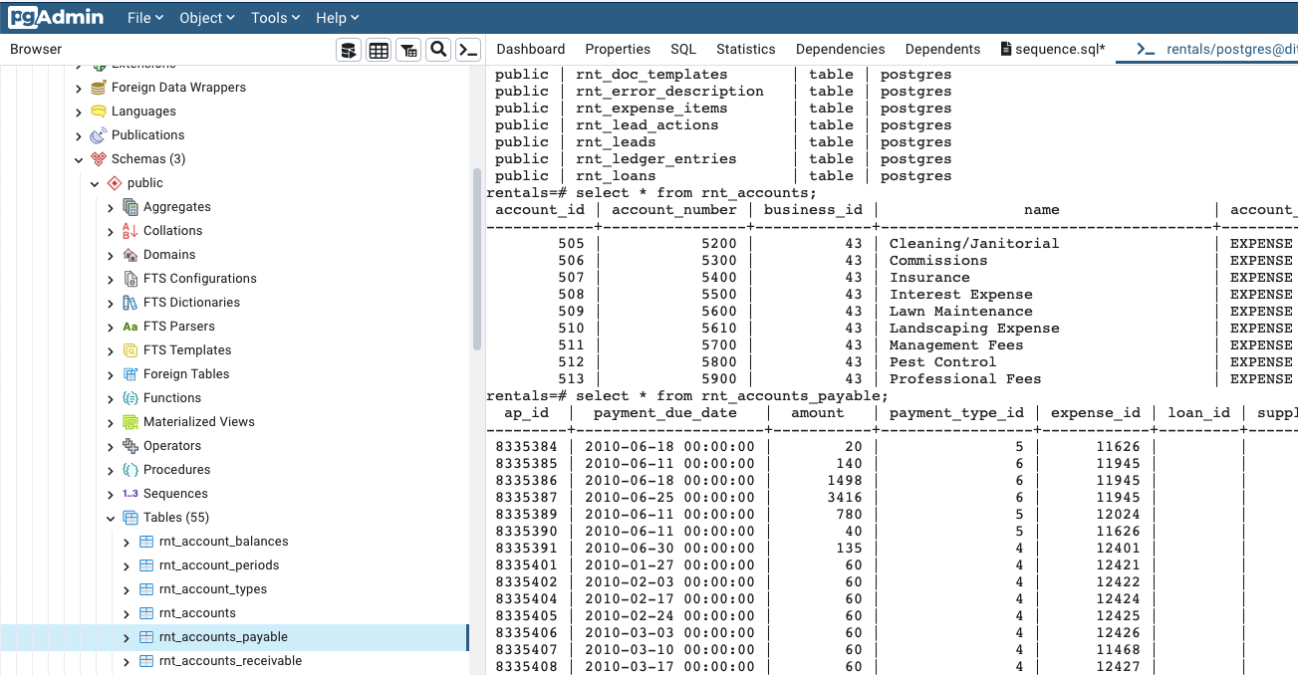Expand the rnt_account_balances table node
1298x675 pixels.
[x=127, y=542]
